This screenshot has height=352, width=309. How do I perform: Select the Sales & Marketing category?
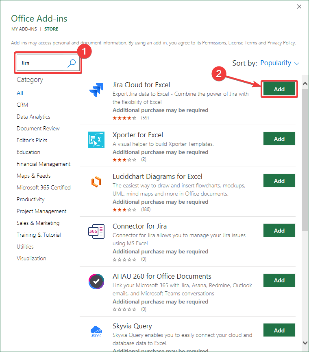pyautogui.click(x=38, y=223)
